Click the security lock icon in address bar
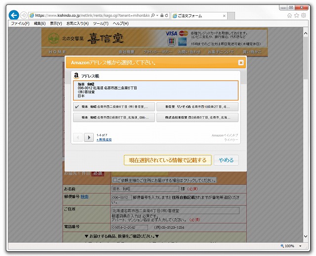316x256 pixels. (x=162, y=15)
